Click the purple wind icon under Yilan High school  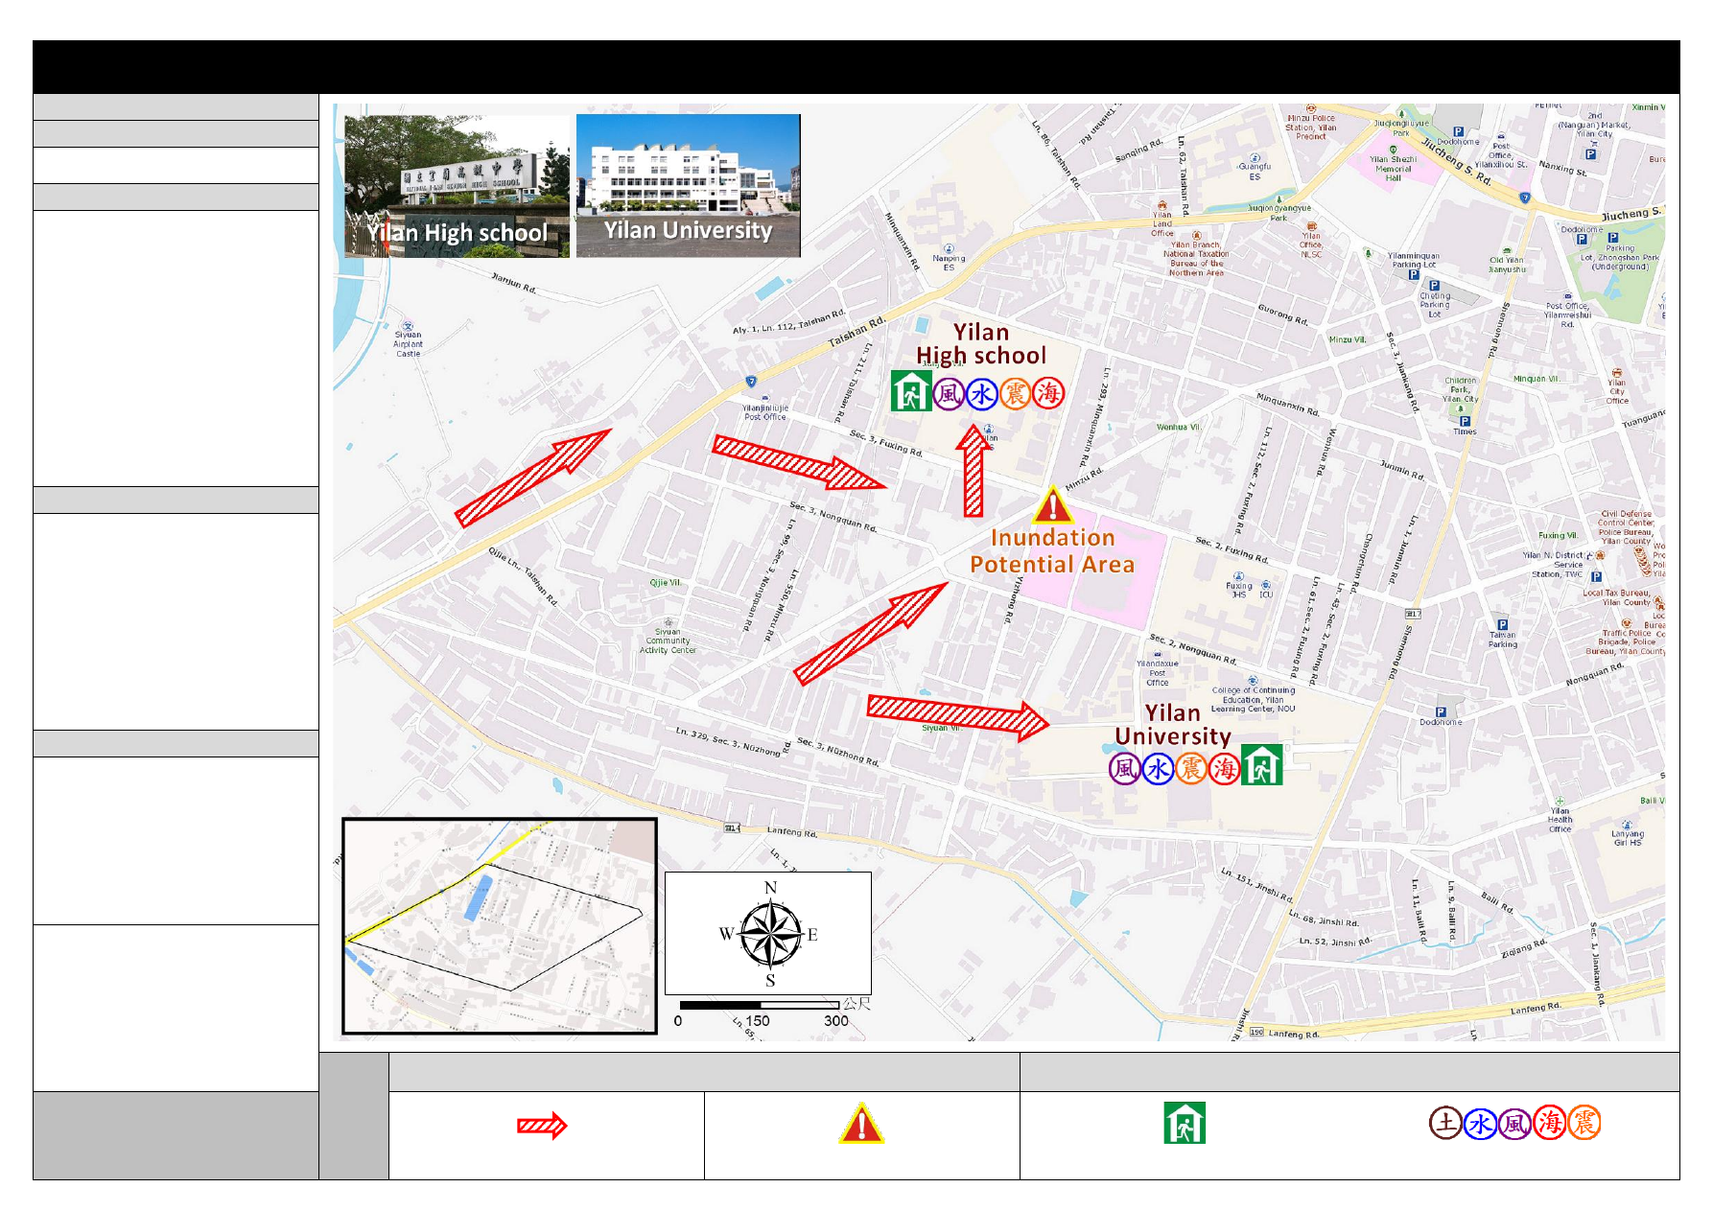[949, 393]
